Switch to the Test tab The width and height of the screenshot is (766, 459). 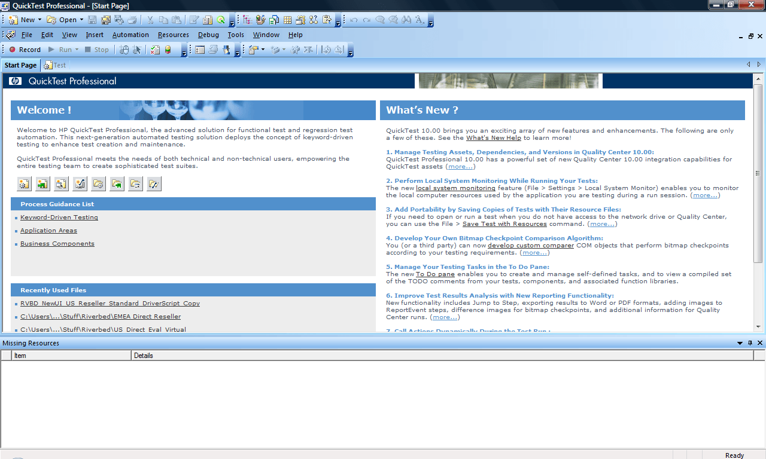(x=55, y=65)
